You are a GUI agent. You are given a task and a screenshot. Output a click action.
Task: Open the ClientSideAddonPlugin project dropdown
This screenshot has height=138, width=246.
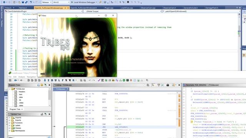(43, 11)
